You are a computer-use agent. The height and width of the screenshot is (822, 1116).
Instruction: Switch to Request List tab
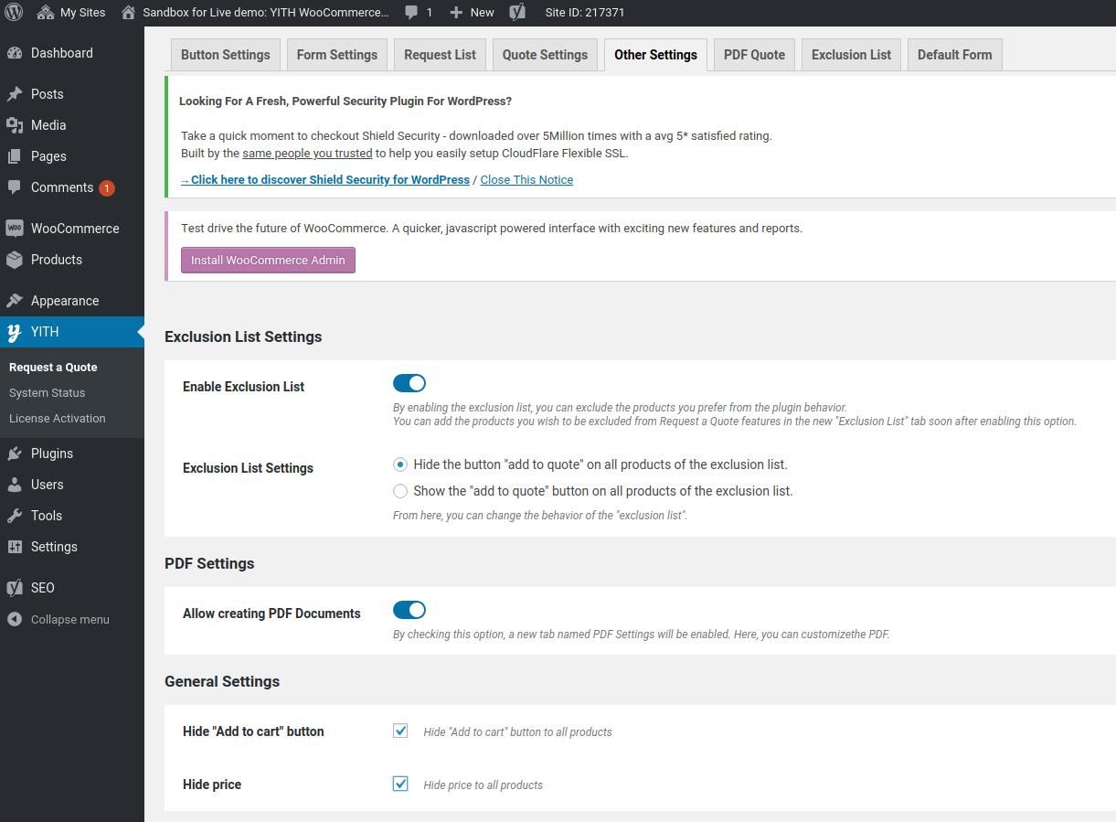440,55
